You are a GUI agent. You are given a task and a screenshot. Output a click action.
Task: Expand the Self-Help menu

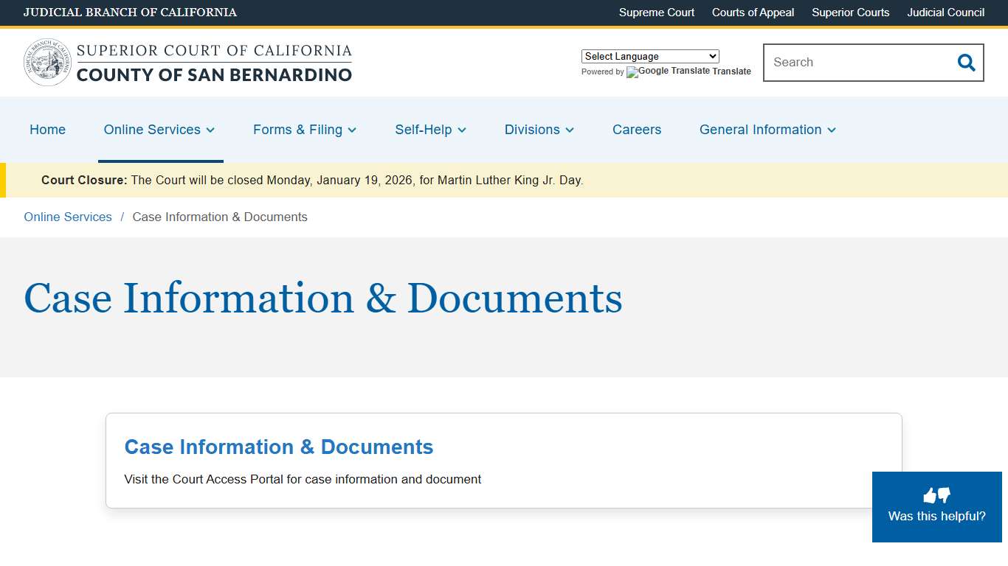(430, 130)
